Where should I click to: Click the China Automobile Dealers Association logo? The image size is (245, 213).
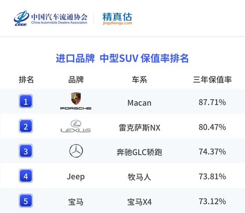pyautogui.click(x=51, y=18)
